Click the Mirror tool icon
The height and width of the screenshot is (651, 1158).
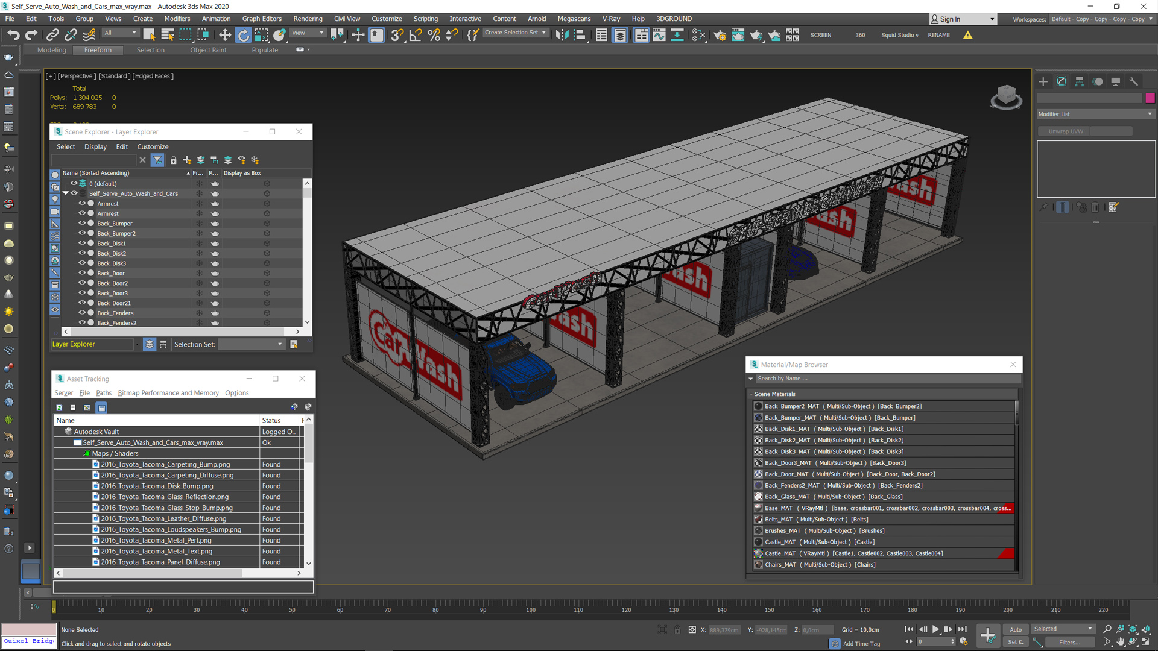(562, 35)
